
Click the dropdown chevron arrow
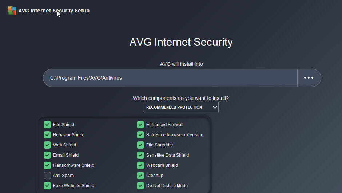pyautogui.click(x=215, y=107)
